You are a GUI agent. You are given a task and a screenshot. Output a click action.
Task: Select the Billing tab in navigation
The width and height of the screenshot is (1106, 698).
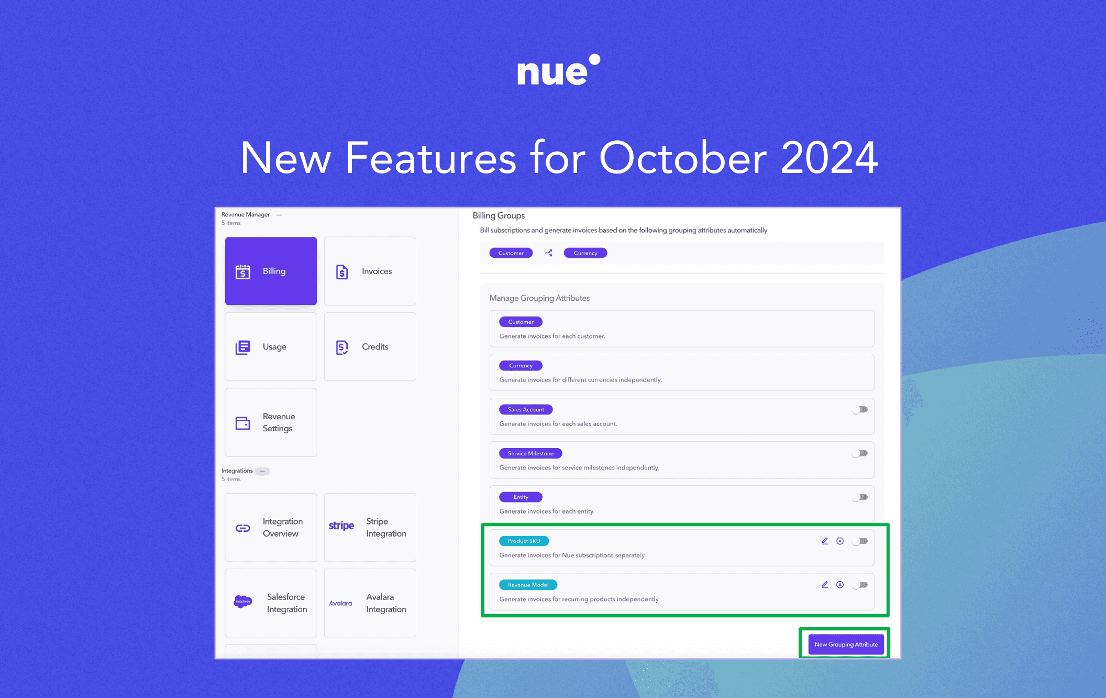271,271
